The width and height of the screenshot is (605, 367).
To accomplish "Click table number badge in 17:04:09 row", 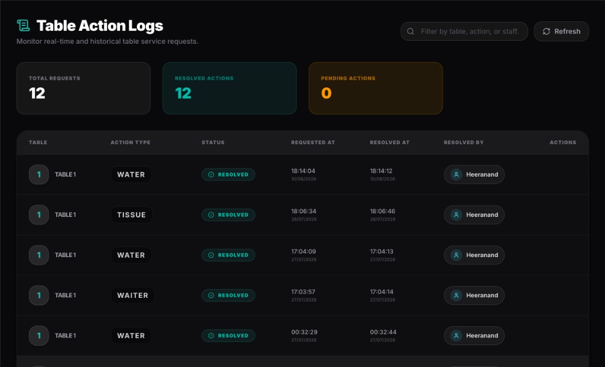I will (38, 255).
